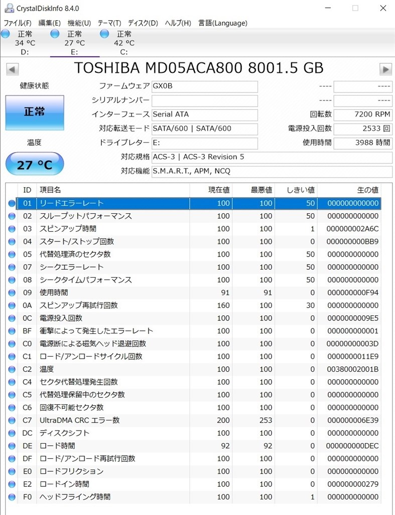The image size is (395, 515).
Task: Click status orb for row 03 スピンアップ時間
Action: pos(12,229)
